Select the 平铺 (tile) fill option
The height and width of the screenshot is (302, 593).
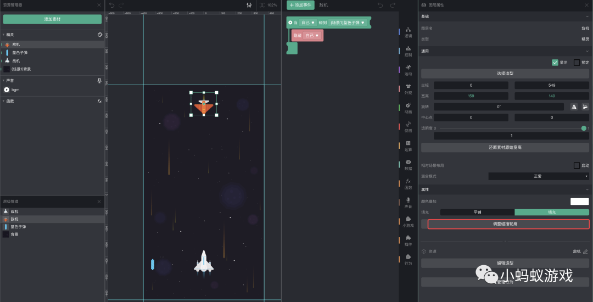(x=477, y=212)
